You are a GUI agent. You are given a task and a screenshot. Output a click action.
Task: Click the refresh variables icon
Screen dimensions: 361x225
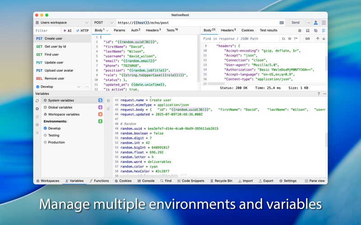37,101
